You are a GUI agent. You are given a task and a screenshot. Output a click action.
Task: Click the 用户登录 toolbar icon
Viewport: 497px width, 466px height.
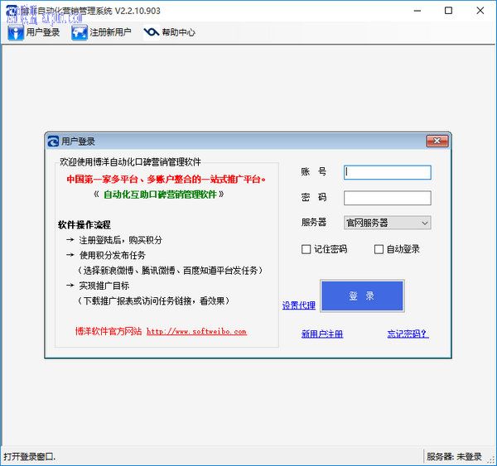(15, 32)
